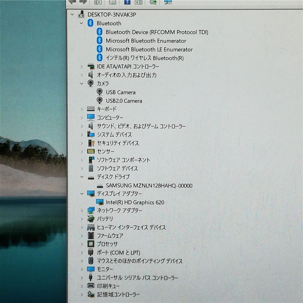The width and height of the screenshot is (303, 303).
Task: Click the Update driver toolbar icon
Action: [x=153, y=2]
